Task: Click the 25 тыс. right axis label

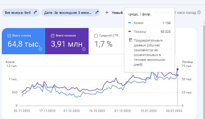Action: click(187, 92)
